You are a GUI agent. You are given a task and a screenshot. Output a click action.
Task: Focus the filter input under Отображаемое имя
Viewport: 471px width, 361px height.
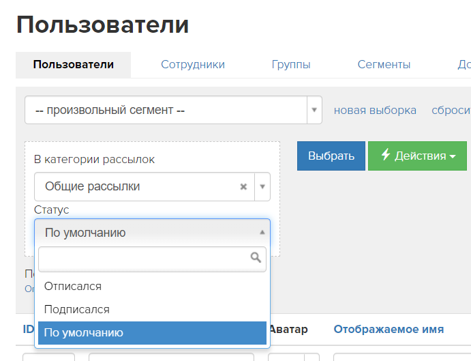(402, 357)
